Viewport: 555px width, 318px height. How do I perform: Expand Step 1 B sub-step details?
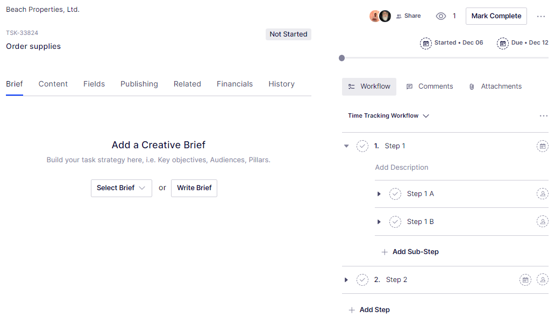379,222
